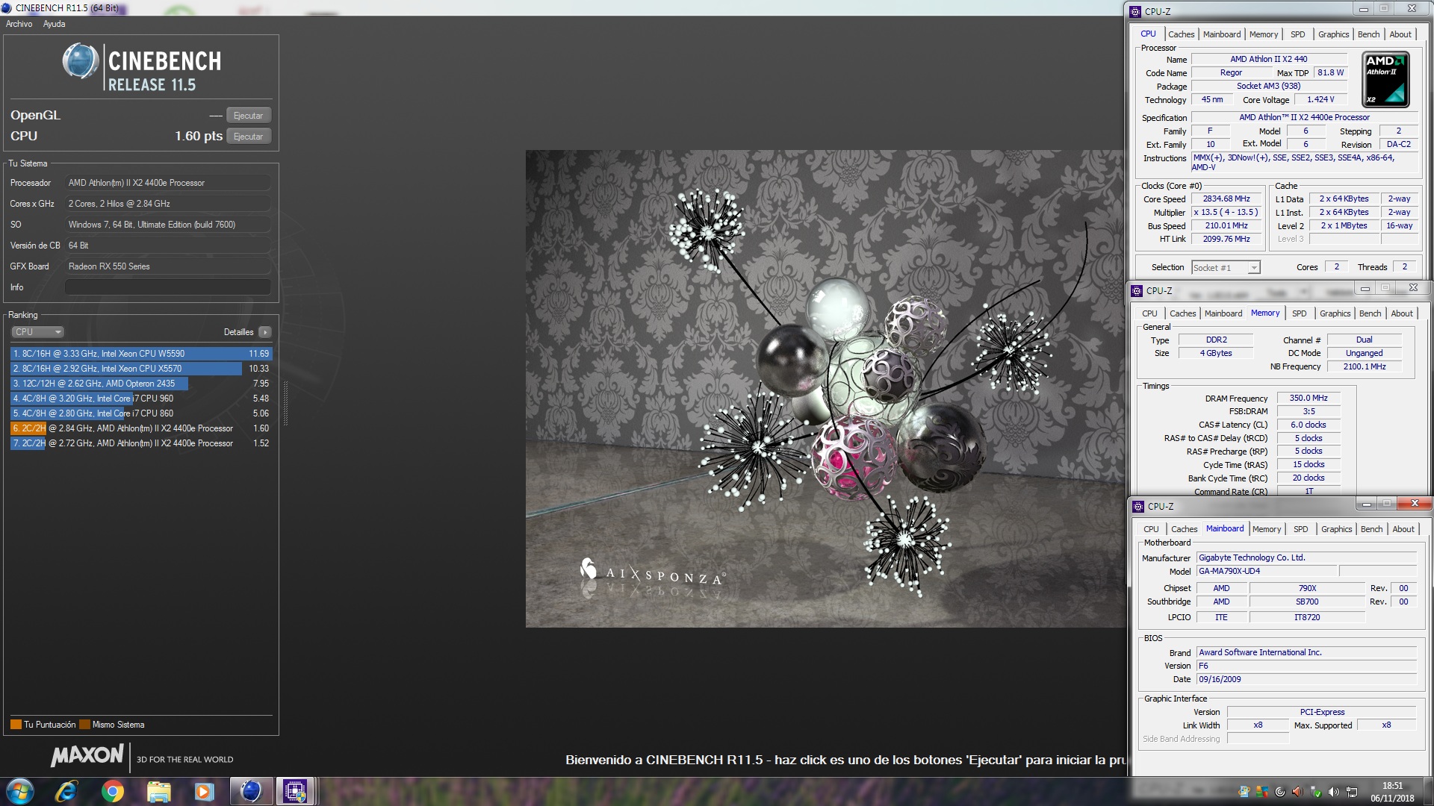Image resolution: width=1434 pixels, height=806 pixels.
Task: Click the DRAM Frequency value 350.0 MHz
Action: tap(1309, 399)
